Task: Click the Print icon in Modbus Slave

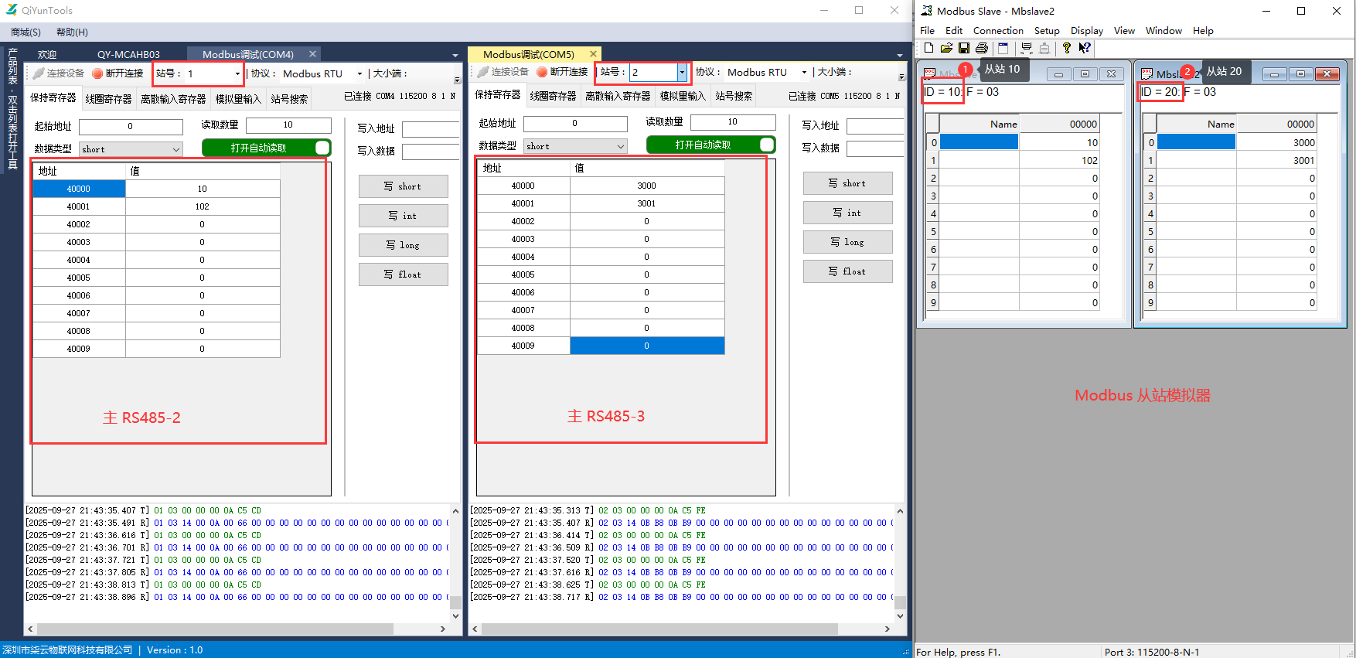Action: pyautogui.click(x=982, y=48)
